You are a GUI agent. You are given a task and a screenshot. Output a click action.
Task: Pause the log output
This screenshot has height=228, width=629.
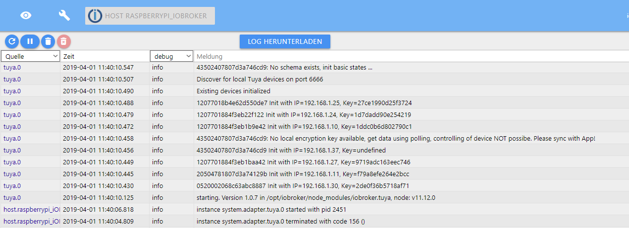coord(30,41)
